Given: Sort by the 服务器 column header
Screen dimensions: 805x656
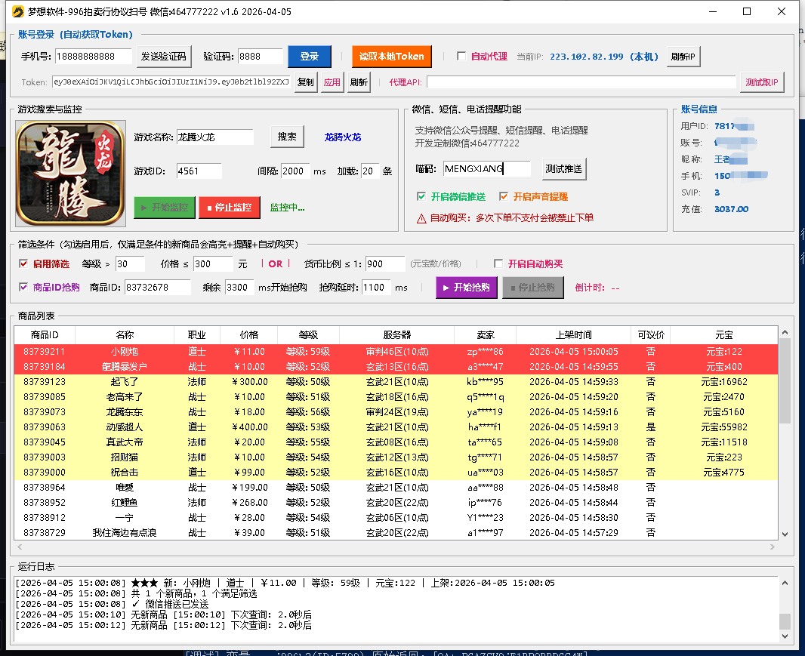Looking at the screenshot, I should (x=397, y=334).
